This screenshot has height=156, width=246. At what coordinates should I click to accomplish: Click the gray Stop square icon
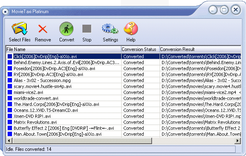[x=87, y=29]
